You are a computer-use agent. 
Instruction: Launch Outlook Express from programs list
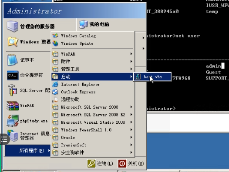93,92
